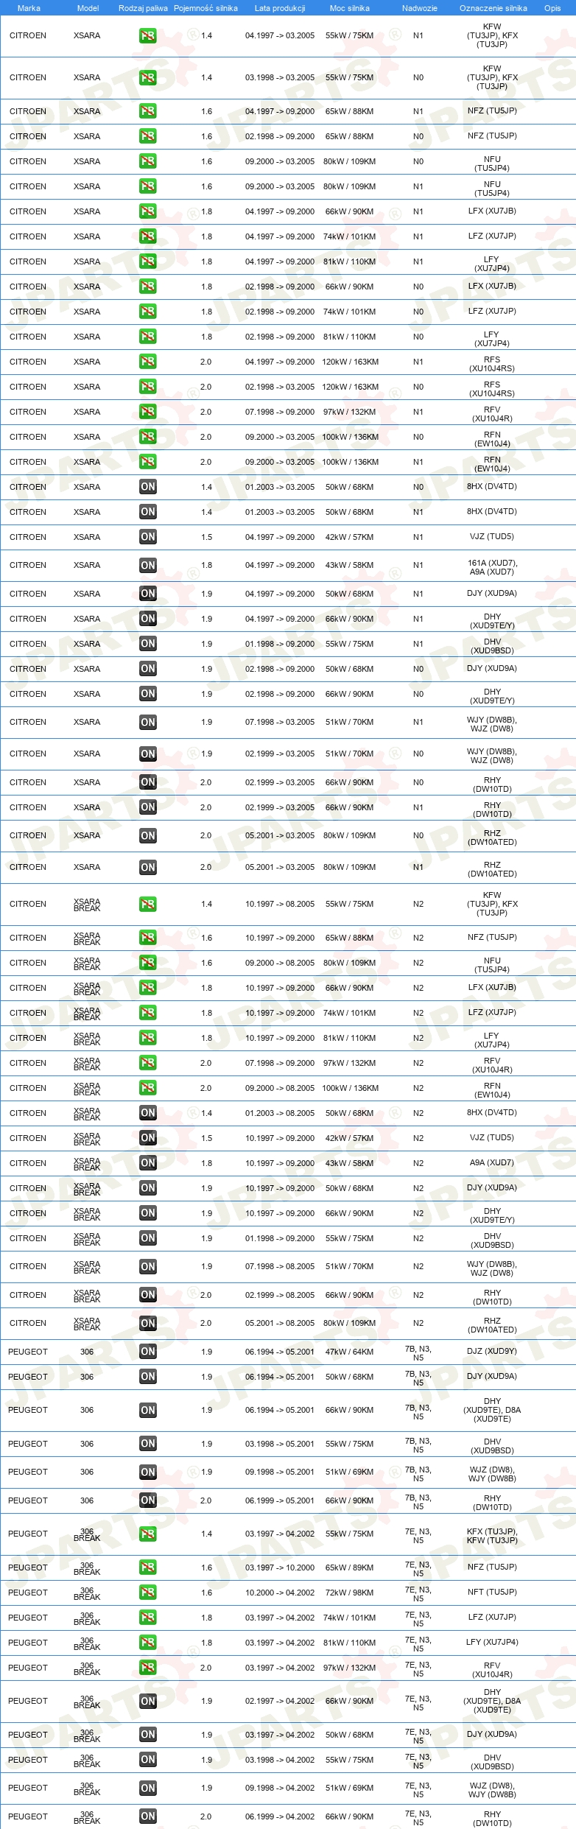Select VJZ (TUD5) in the Xsara Break row

pos(492,1137)
